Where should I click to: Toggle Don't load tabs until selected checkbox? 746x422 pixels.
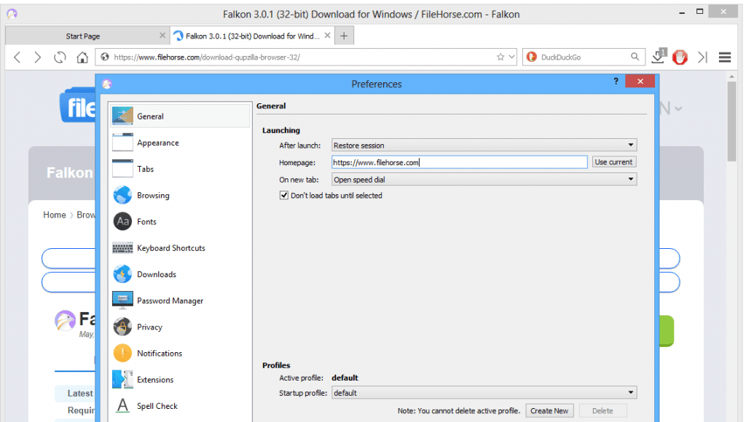tap(284, 195)
